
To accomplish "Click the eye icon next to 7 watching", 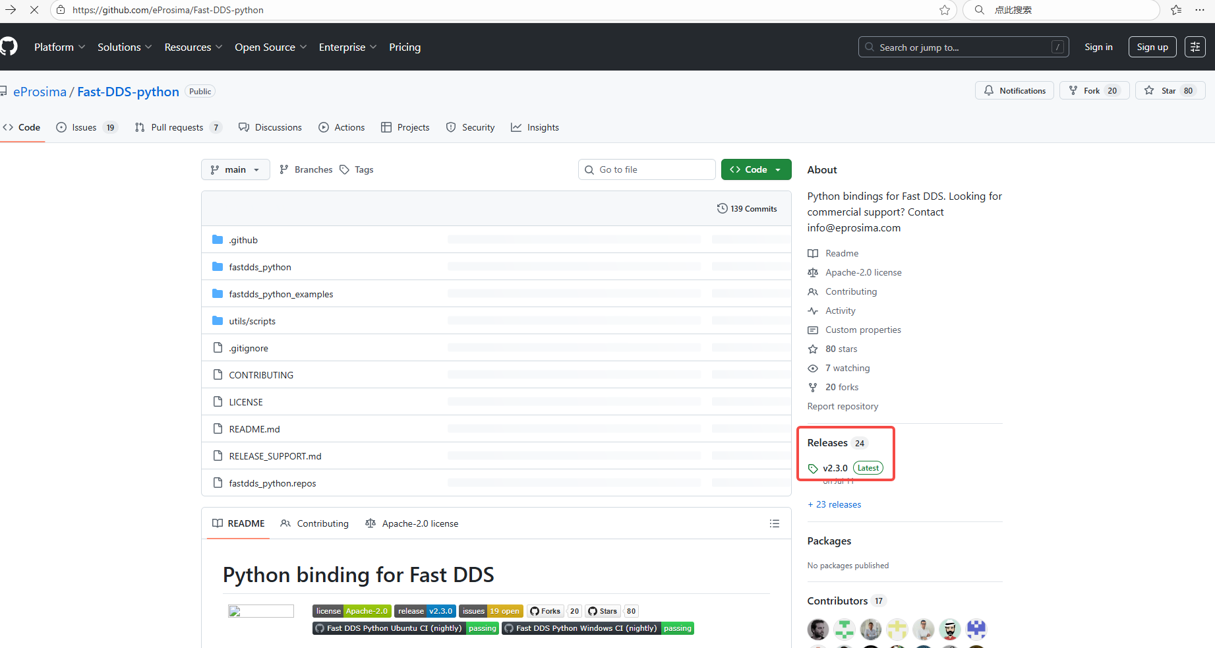I will point(813,368).
